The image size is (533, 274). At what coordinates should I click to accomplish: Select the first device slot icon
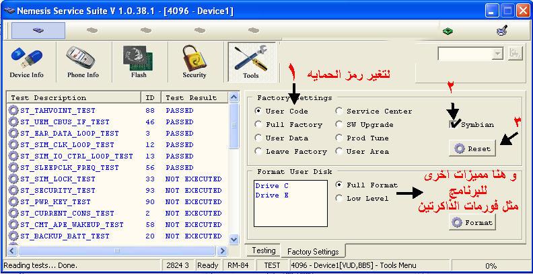(38, 30)
